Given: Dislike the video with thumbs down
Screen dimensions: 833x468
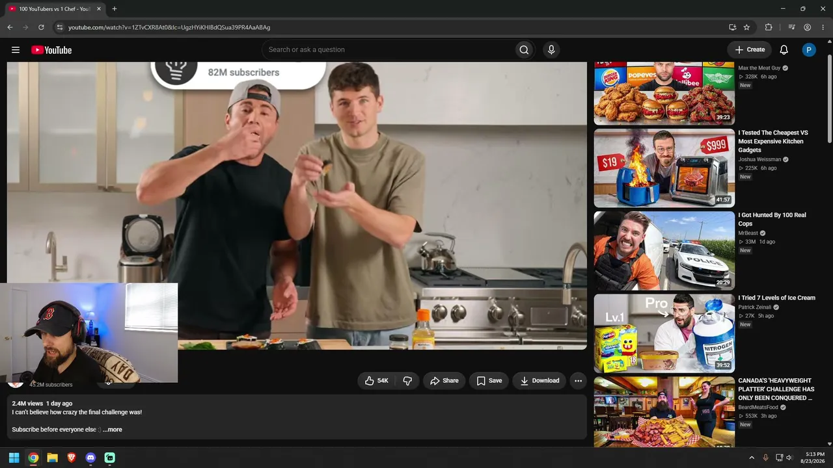Looking at the screenshot, I should click(x=407, y=381).
